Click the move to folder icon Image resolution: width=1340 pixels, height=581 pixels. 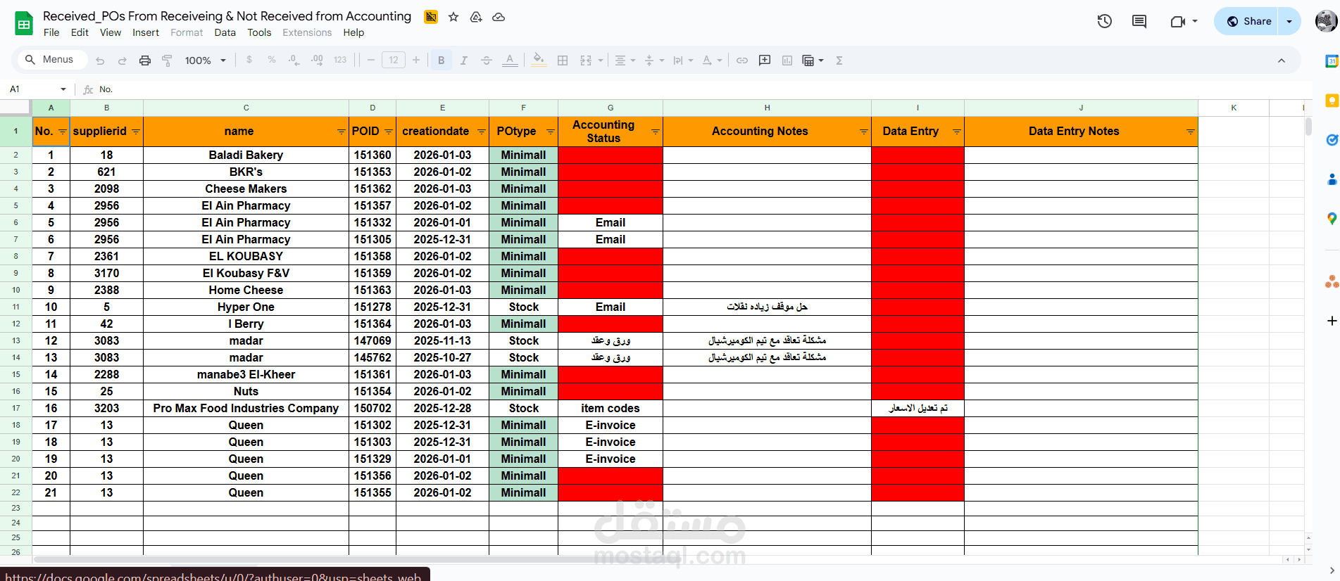[476, 17]
